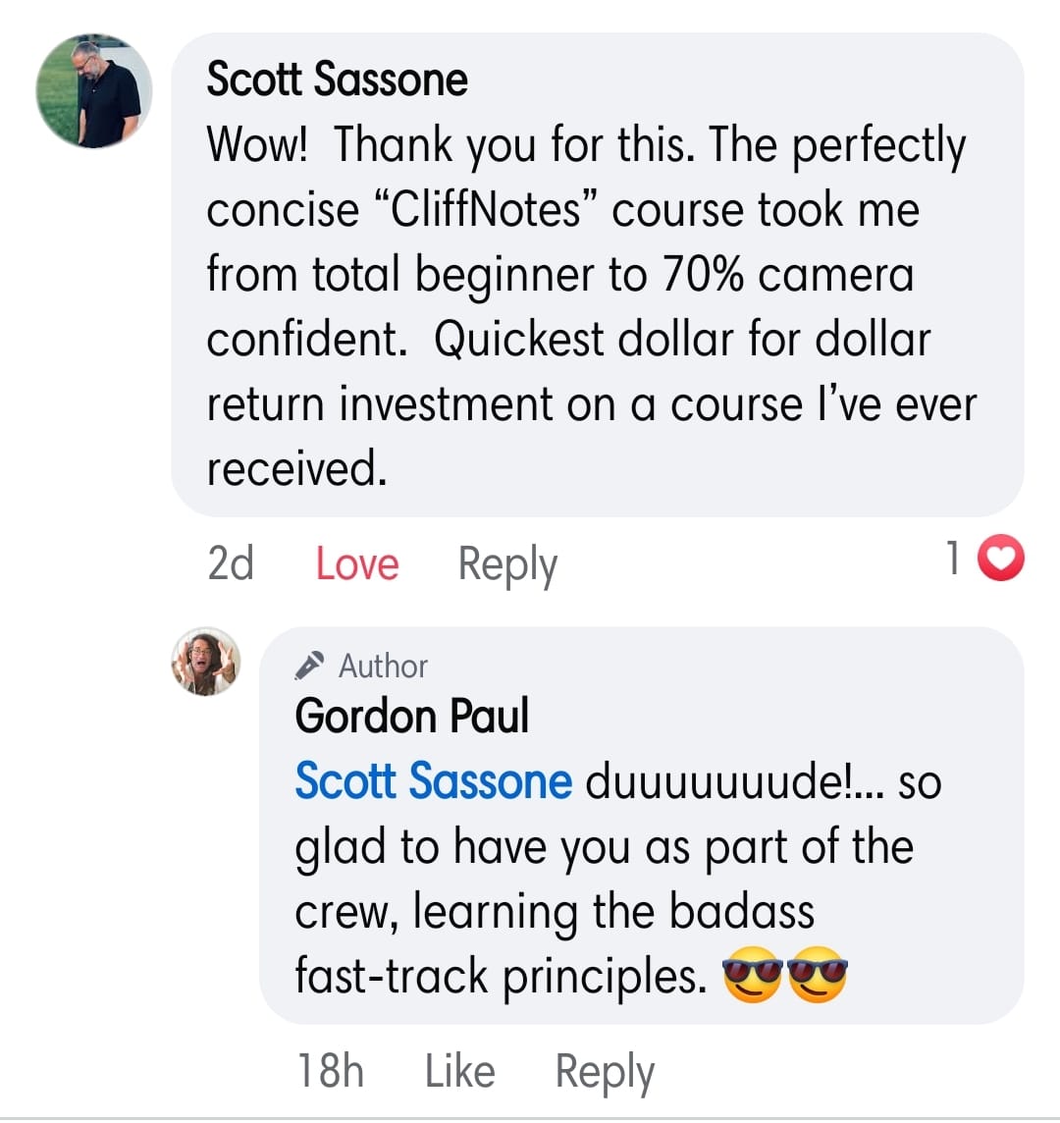Open the blue Scott Sassone mention link
The height and width of the screenshot is (1123, 1060).
point(433,782)
